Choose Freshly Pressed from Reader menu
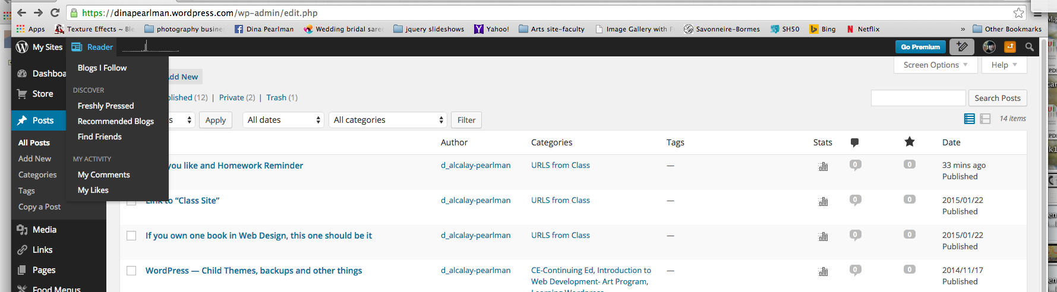Screen dimensions: 1057x292 (x=106, y=106)
